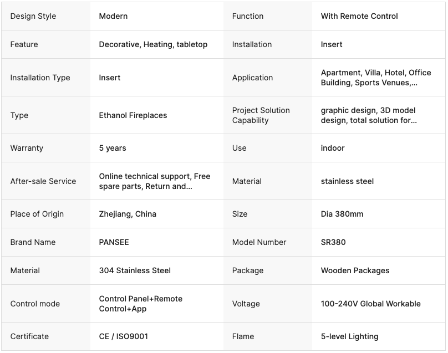Click the Wooden Packages value

pos(355,270)
